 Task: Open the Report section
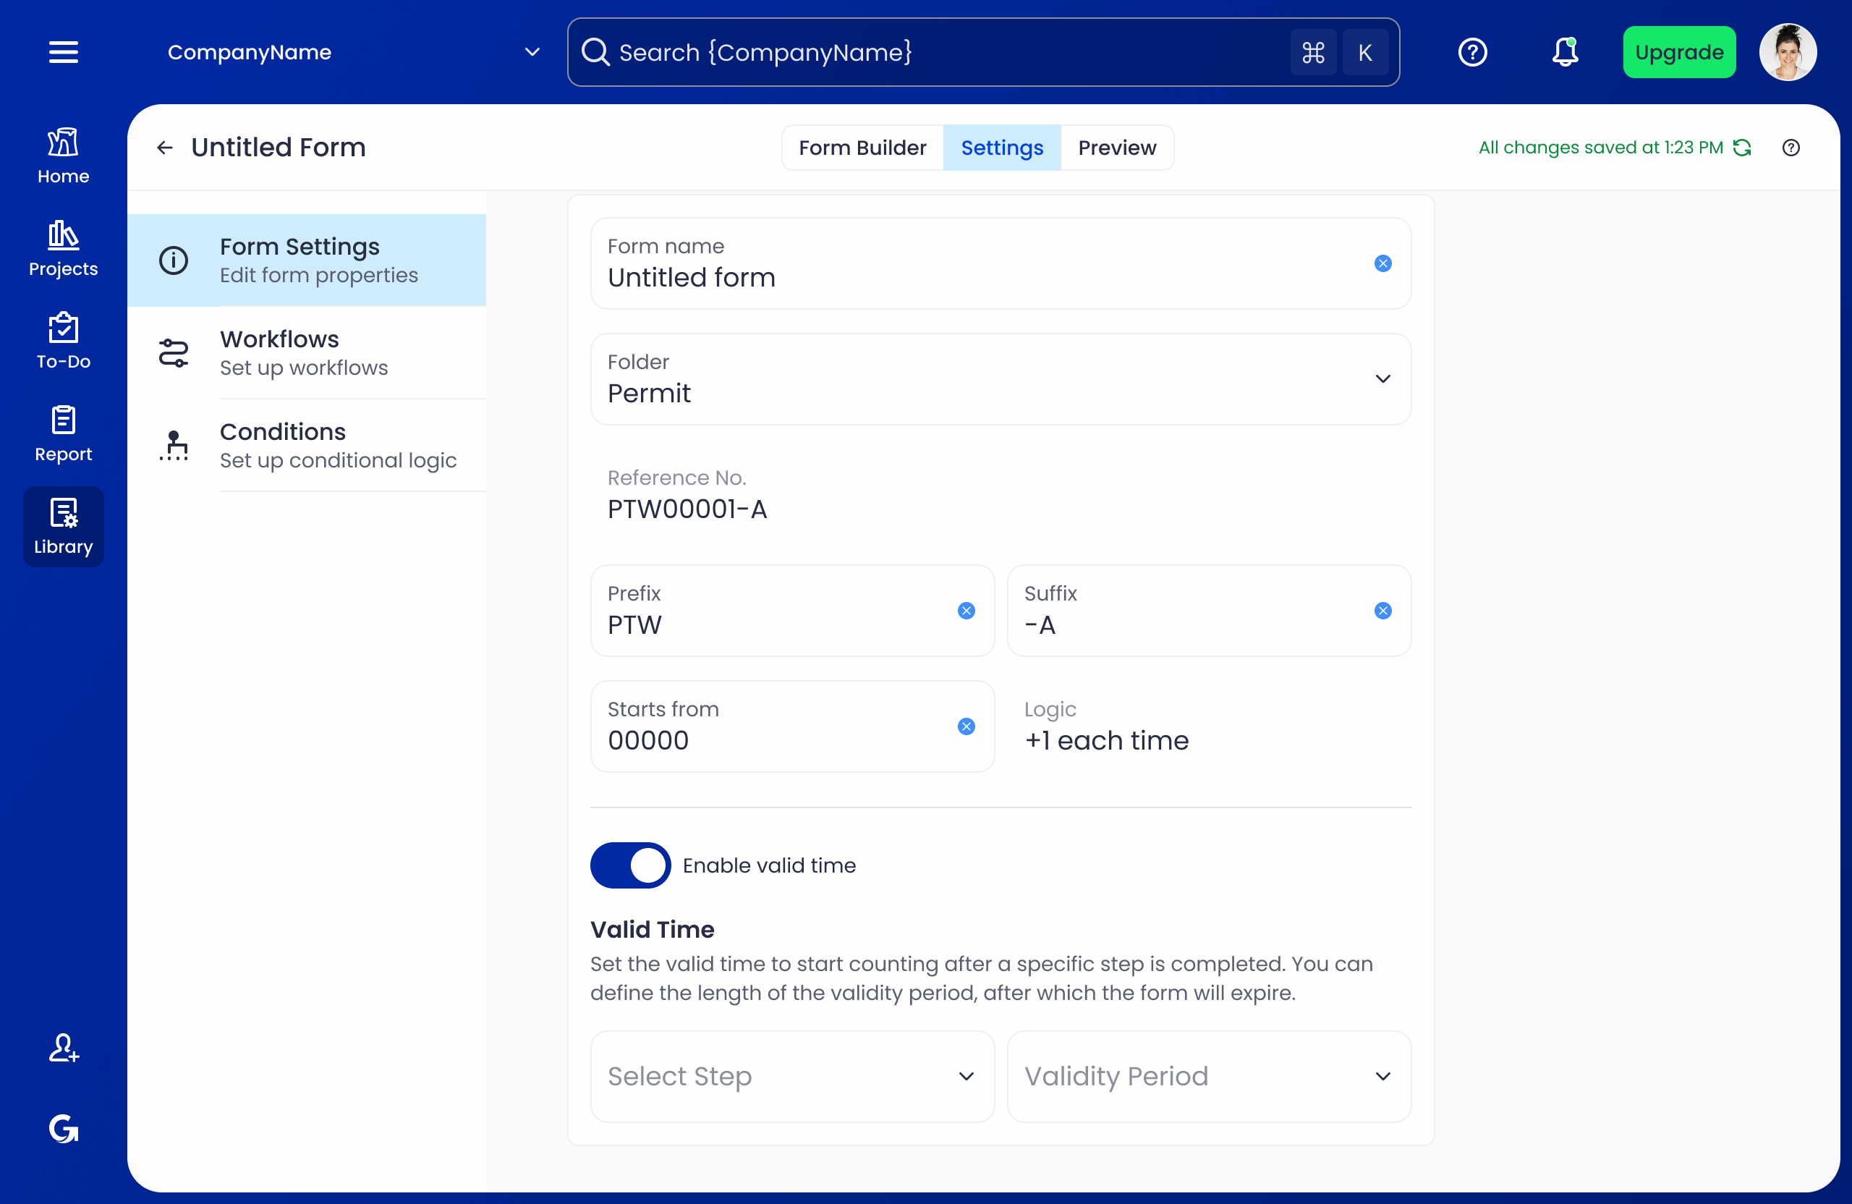tap(63, 433)
